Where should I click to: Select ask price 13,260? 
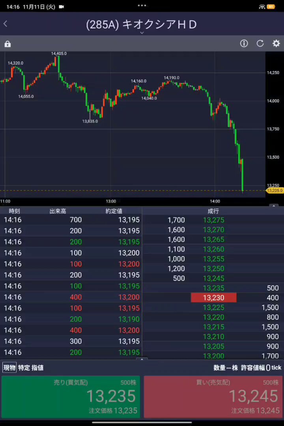213,249
